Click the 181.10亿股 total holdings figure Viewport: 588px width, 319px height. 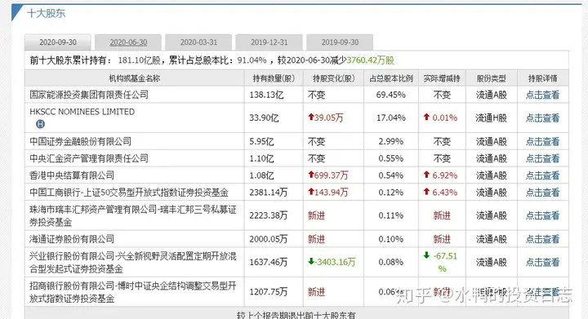coord(140,60)
